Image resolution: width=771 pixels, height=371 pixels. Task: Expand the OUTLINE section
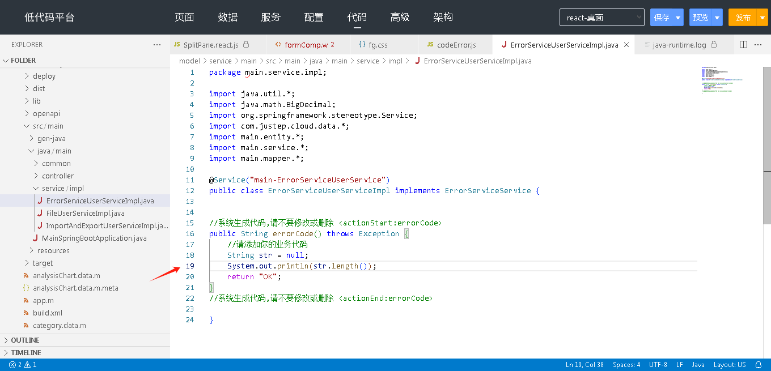(26, 340)
